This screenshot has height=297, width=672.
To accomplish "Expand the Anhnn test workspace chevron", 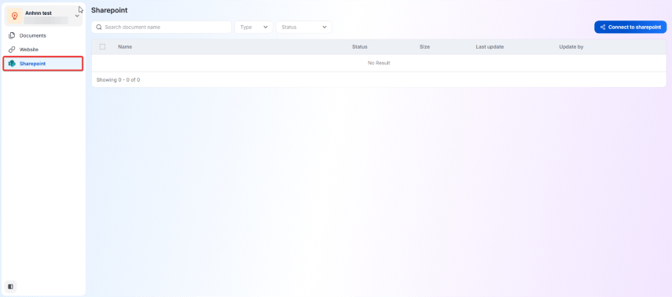I will (77, 16).
